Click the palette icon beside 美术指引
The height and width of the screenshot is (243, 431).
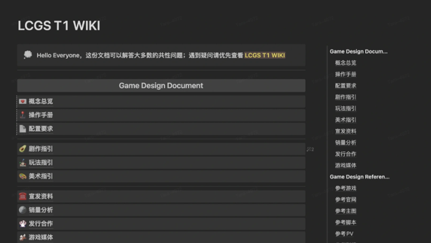click(23, 176)
